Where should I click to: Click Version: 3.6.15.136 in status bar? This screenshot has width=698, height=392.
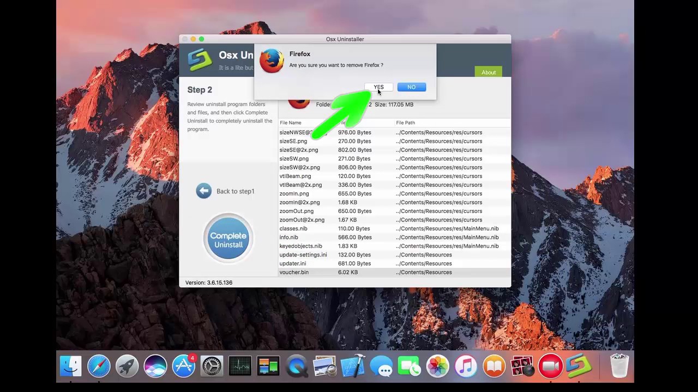(x=209, y=283)
